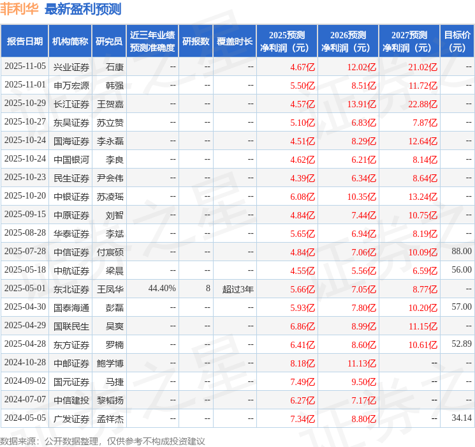Click the 12.64亿 forecast value
The image size is (475, 447).
pos(423,141)
